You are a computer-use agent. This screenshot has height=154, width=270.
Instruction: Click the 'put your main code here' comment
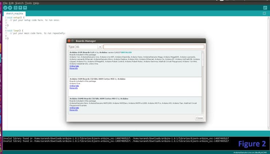pos(38,33)
